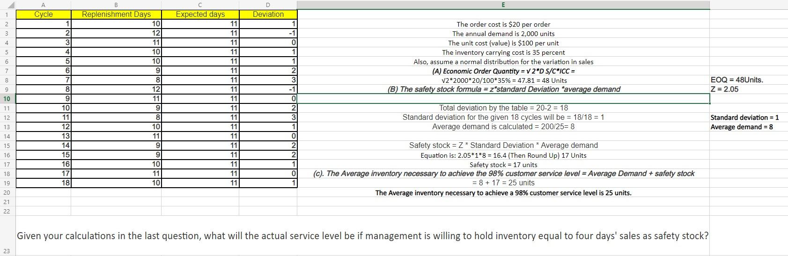This screenshot has height=256, width=788.
Task: Click 'Safety stock = Z * Standard Deviation * Average demand'
Action: 503,146
